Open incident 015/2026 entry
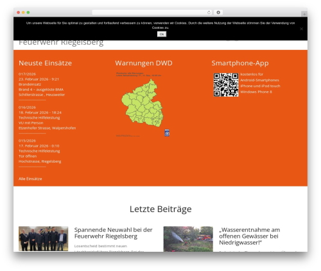The height and width of the screenshot is (271, 321). point(27,141)
